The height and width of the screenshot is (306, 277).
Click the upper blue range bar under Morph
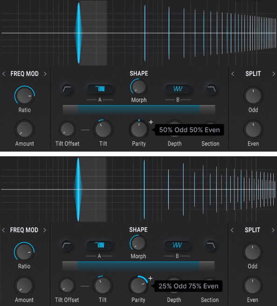(138, 110)
